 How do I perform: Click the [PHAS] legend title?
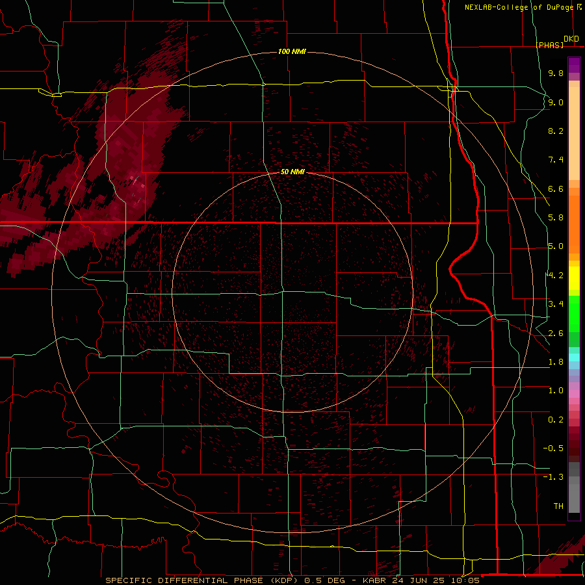[x=549, y=45]
